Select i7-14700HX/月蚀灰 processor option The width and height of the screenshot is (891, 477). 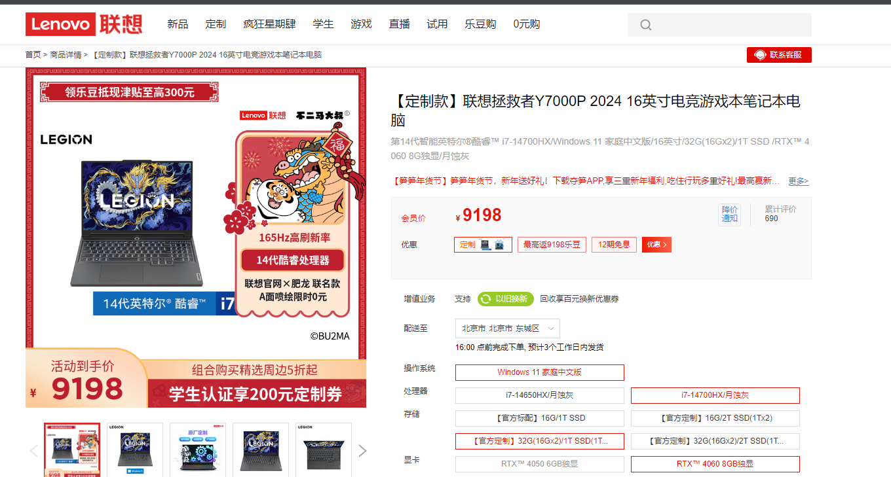click(715, 395)
